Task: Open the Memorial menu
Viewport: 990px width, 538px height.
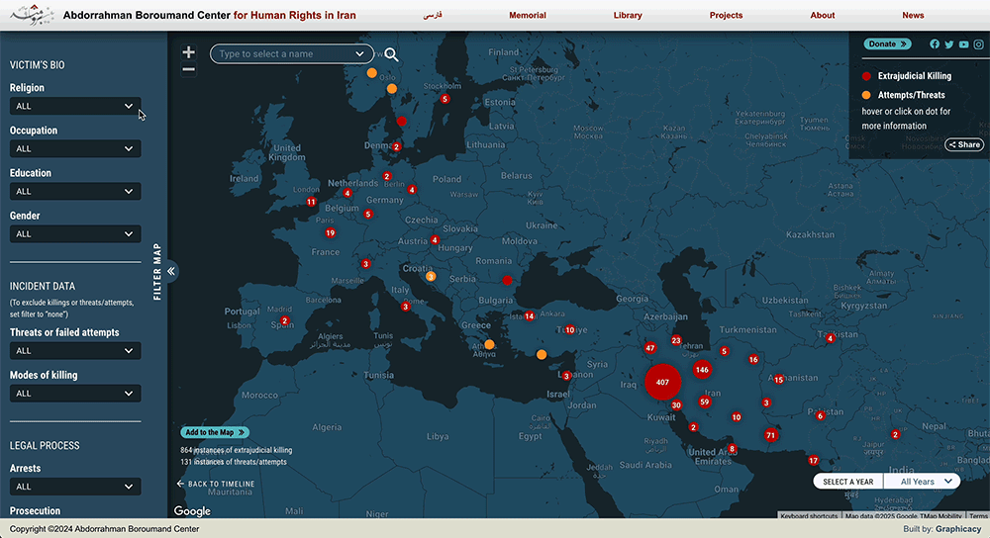Action: click(528, 15)
